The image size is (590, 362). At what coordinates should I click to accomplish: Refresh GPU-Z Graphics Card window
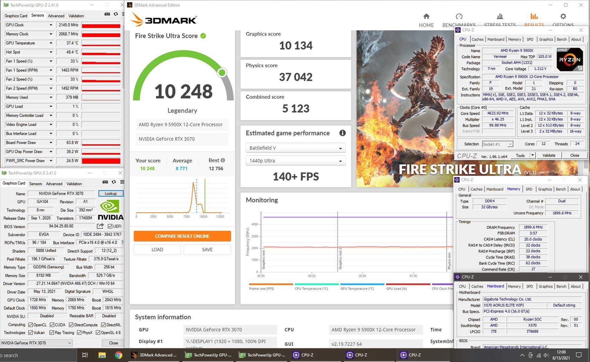coord(114,182)
